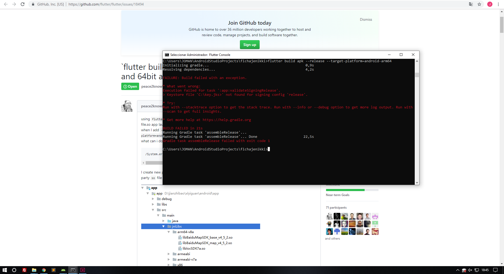
Task: Open the Chrome profile avatar
Action: point(490,4)
